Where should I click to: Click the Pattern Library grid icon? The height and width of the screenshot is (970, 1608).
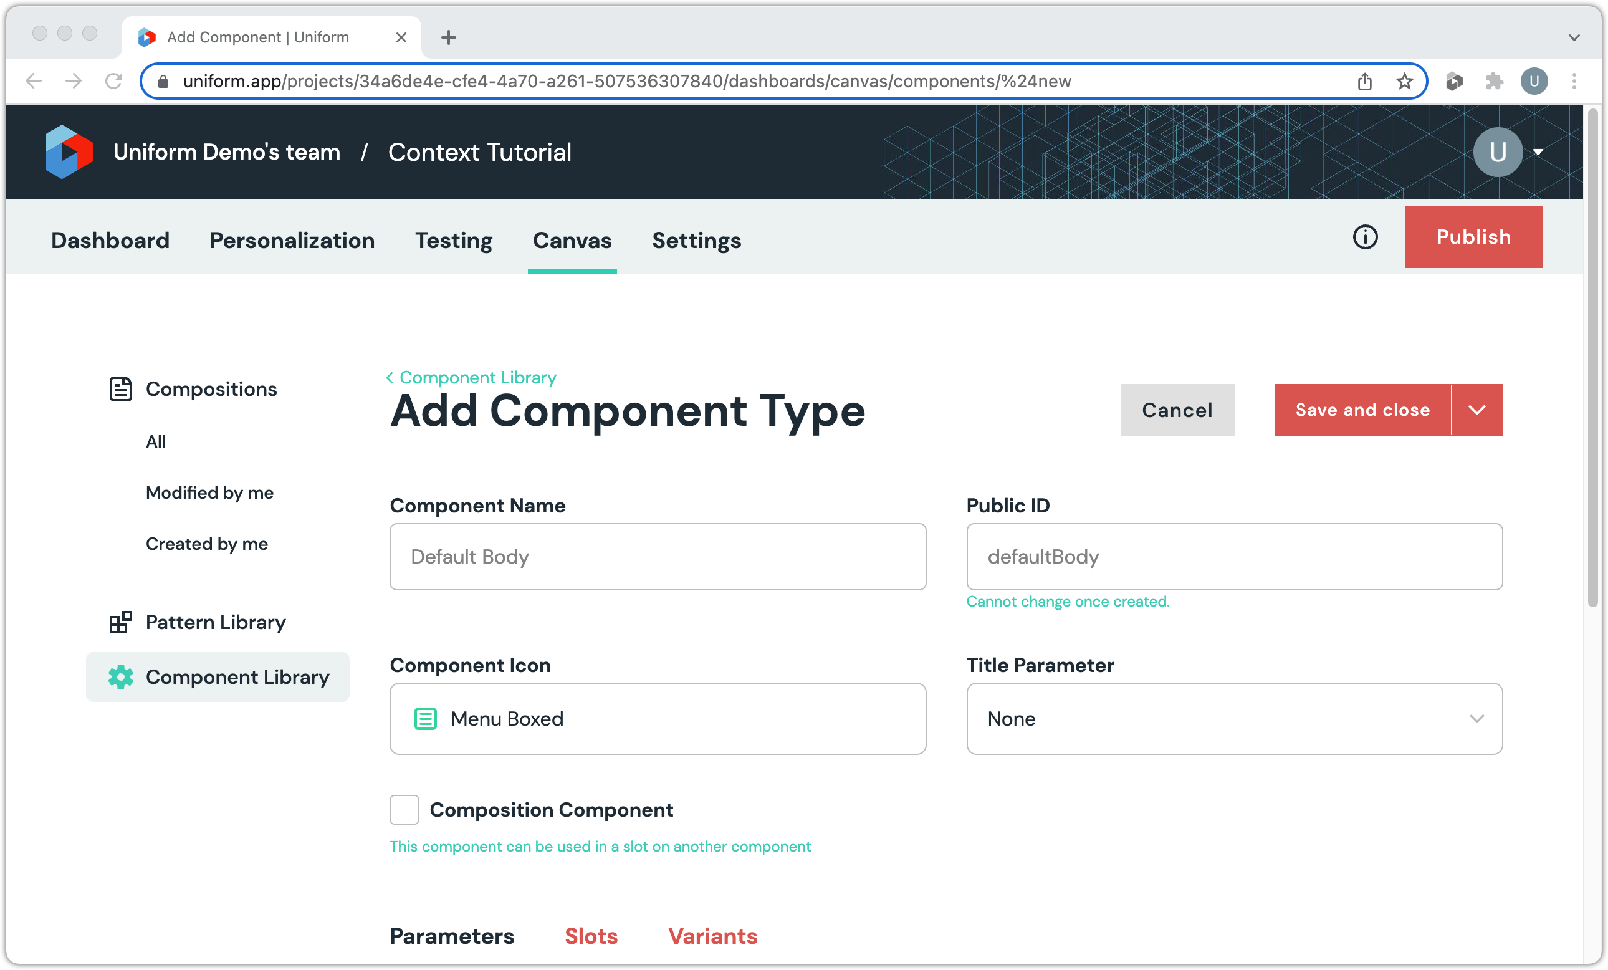[x=121, y=622]
